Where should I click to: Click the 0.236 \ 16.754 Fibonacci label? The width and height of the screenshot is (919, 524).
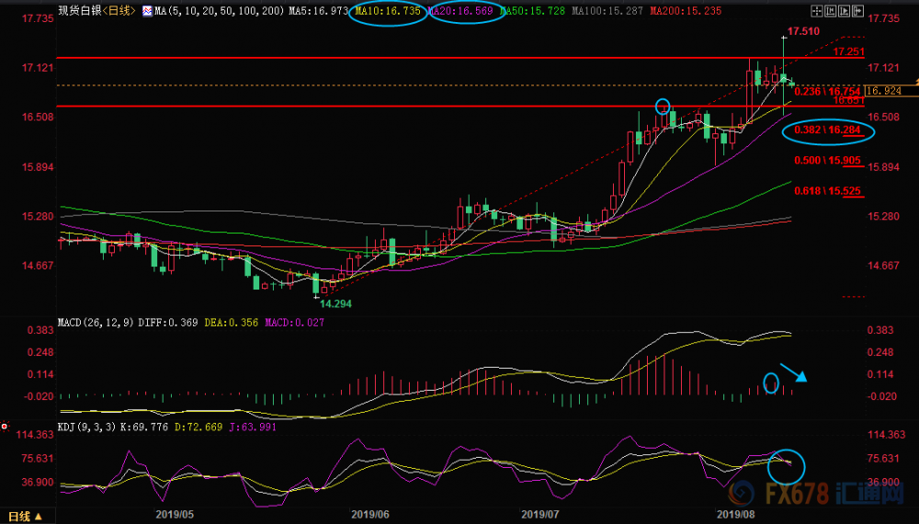coord(828,91)
